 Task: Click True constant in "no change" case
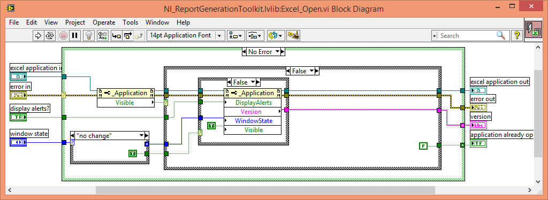[x=133, y=153]
